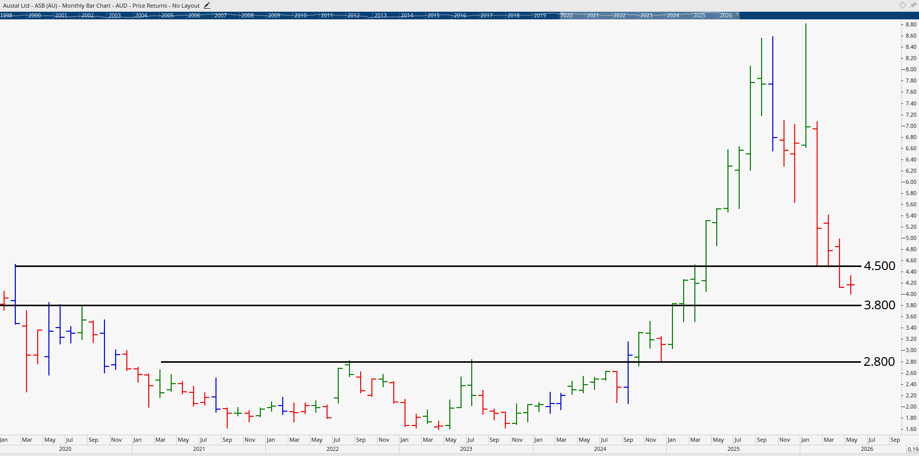
Task: Click the 8.80 price axis label
Action: [x=911, y=24]
